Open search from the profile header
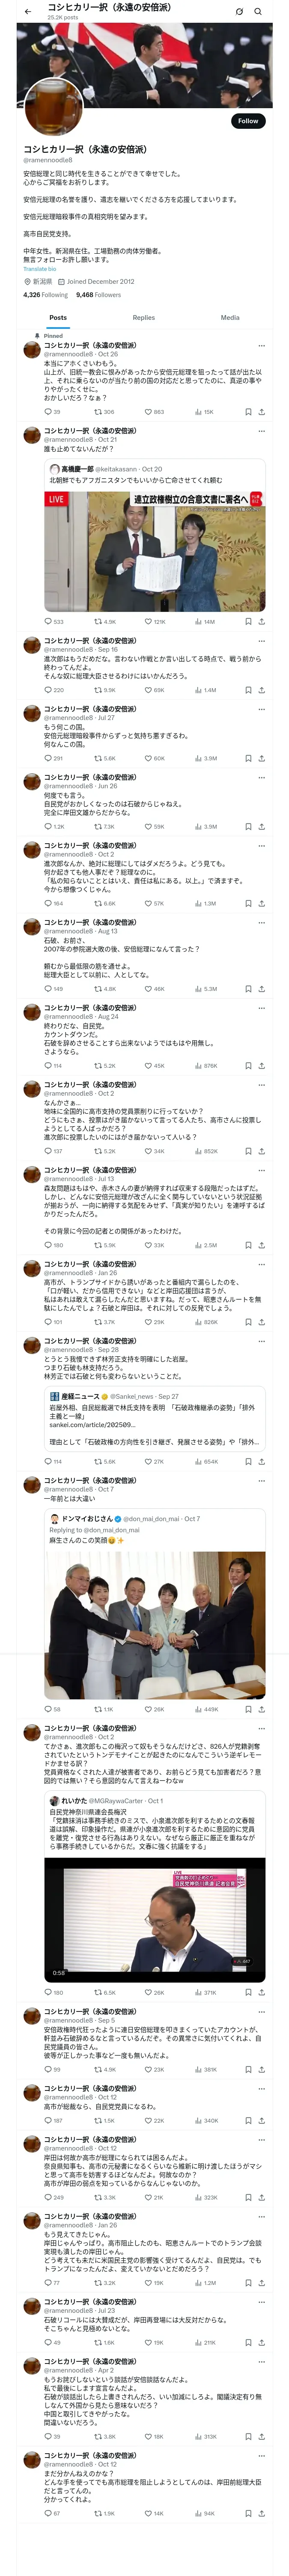Image resolution: width=289 pixels, height=2576 pixels. click(258, 12)
